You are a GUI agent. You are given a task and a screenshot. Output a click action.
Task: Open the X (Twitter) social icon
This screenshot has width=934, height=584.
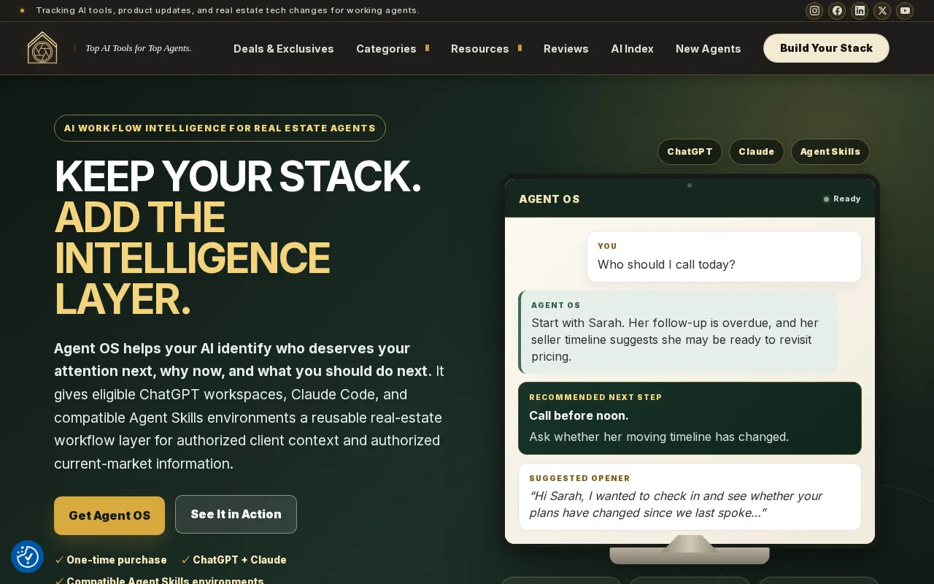[x=882, y=10]
